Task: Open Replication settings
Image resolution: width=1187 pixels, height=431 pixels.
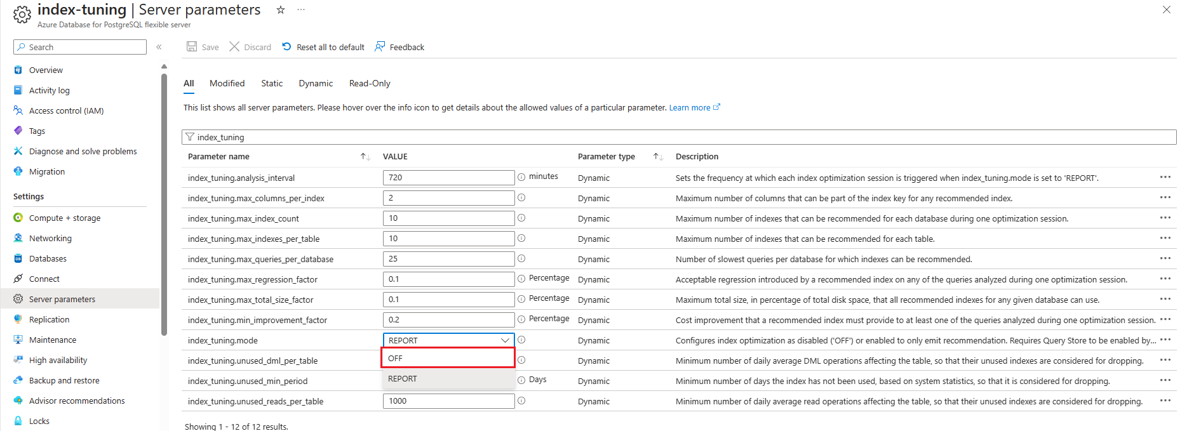Action: click(49, 319)
